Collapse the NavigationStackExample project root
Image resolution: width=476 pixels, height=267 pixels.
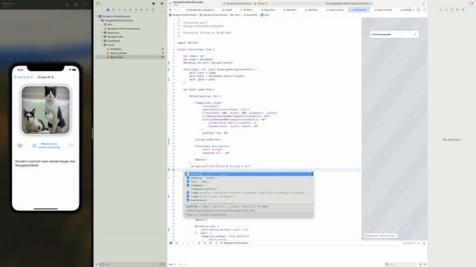coord(97,16)
